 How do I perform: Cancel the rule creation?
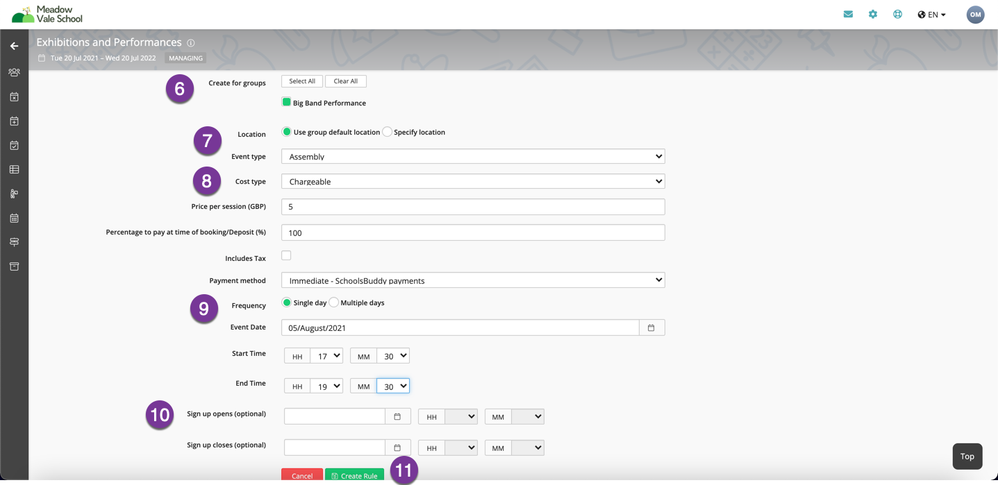pos(302,475)
